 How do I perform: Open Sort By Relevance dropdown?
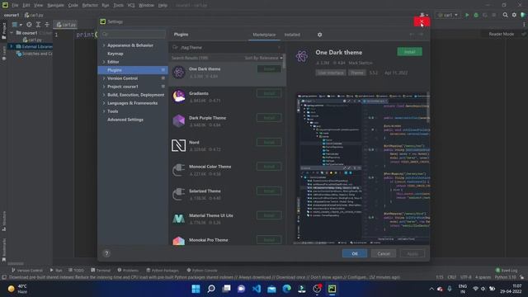[x=263, y=58]
